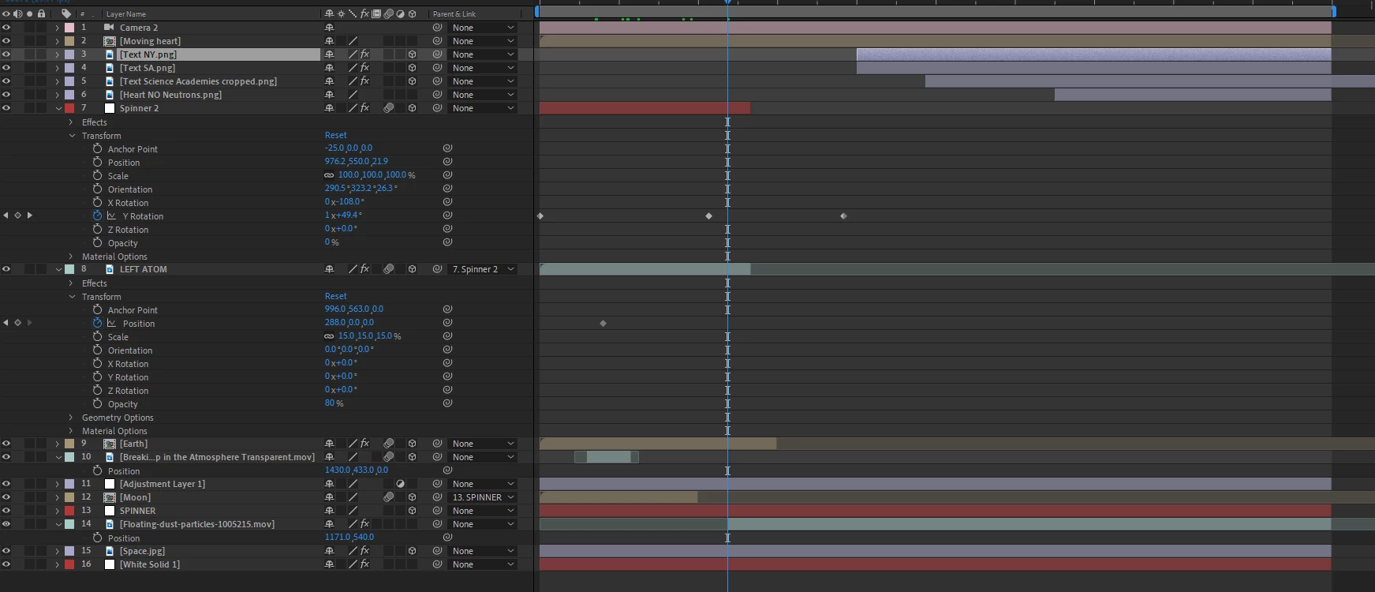Toggle stopwatch for Spinner 2 Y Rotation
Screen dimensions: 1375x592
pos(97,215)
